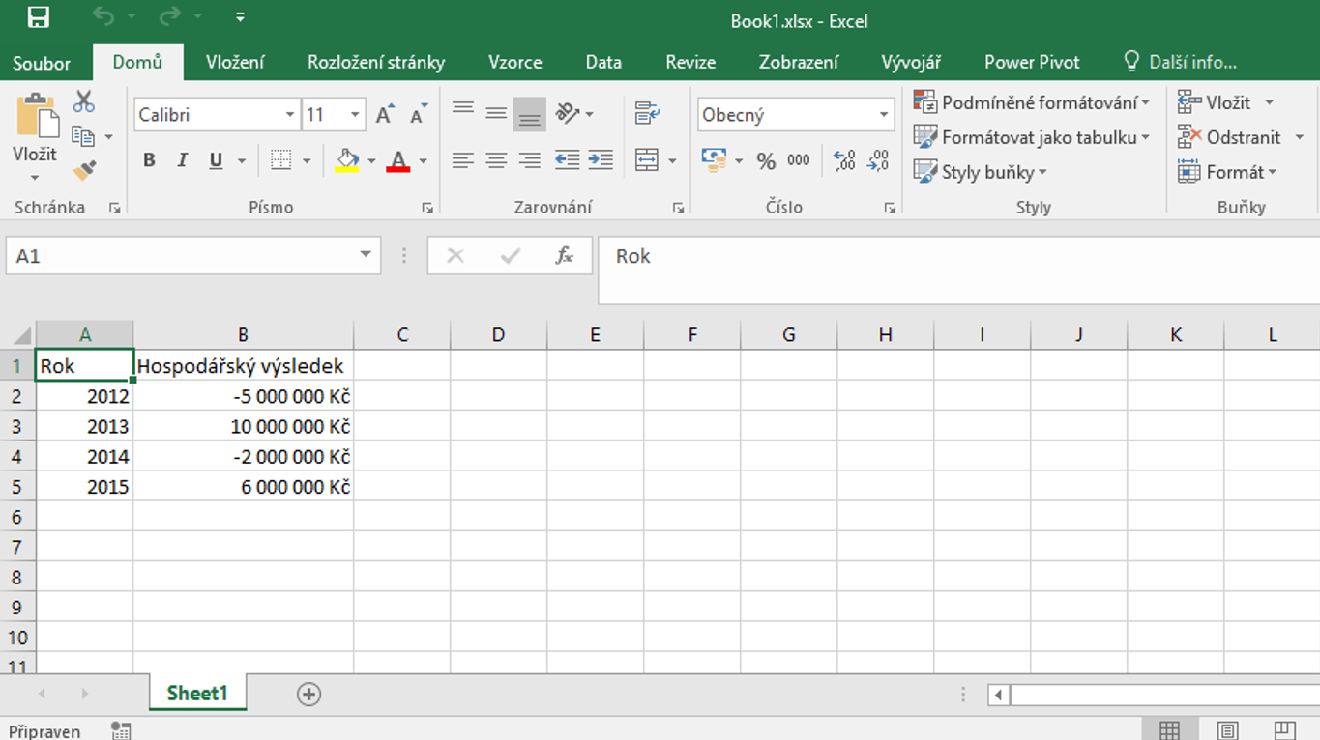Viewport: 1320px width, 740px height.
Task: Increase indent icon
Action: 601,160
